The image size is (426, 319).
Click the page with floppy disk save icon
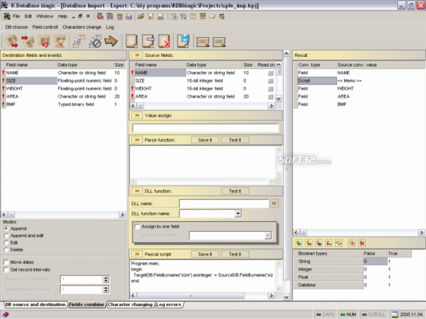[183, 41]
